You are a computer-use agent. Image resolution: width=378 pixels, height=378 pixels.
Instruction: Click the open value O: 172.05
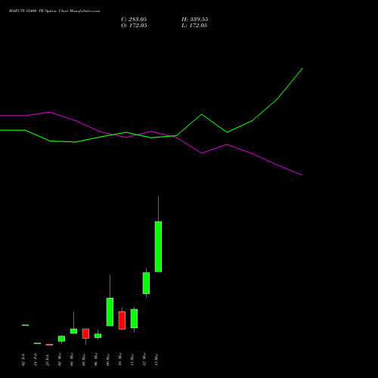tap(134, 25)
